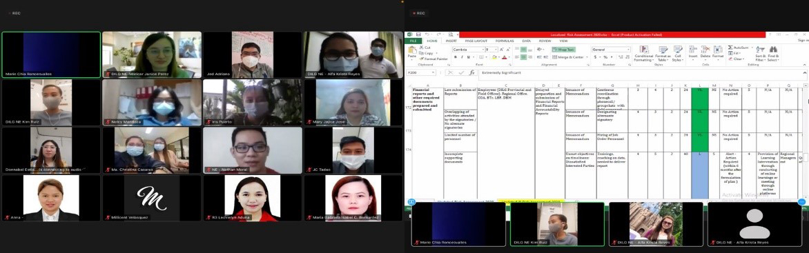Viewport: 809px width, 253px height.
Task: Click the Delete cells button
Action: (705, 54)
